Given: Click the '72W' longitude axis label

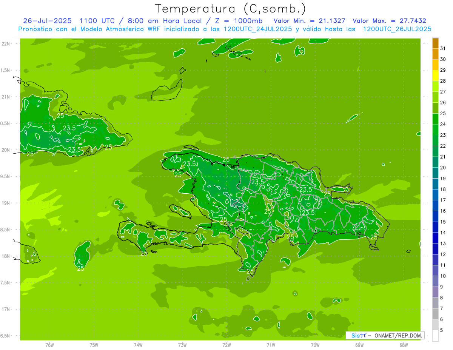Looking at the screenshot, I should click(x=226, y=345).
